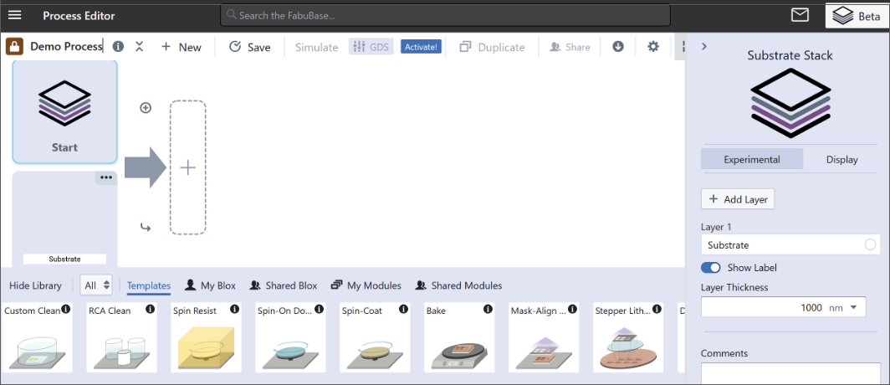Click the Search the FabuBase field

point(446,15)
